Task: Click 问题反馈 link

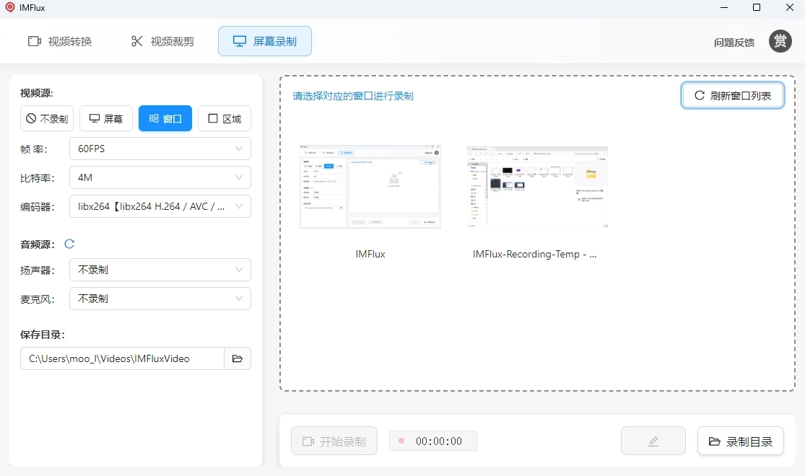Action: click(734, 42)
